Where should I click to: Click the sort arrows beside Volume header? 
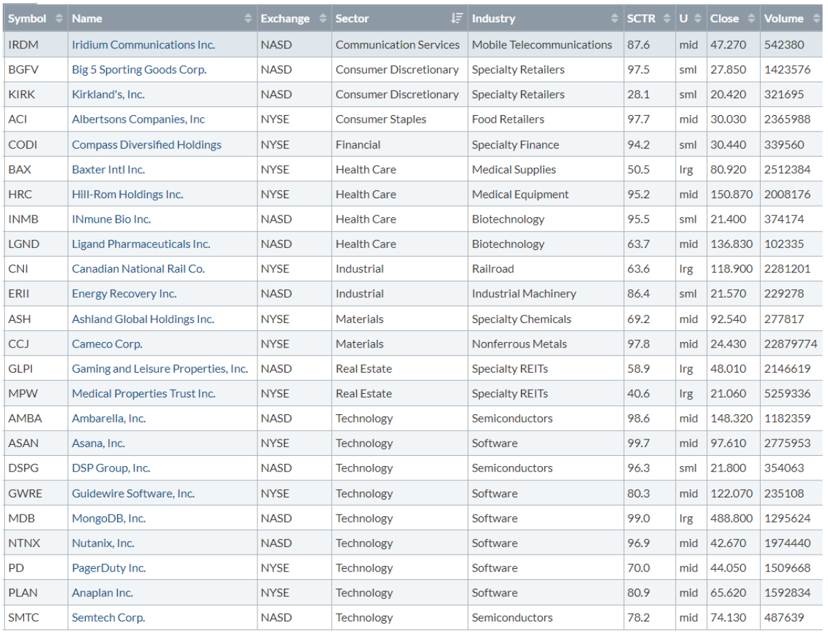(x=816, y=19)
